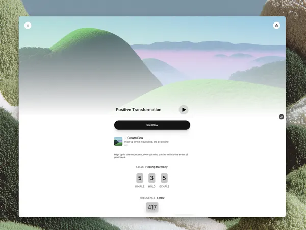Click the Positive Transformation heading

139,110
